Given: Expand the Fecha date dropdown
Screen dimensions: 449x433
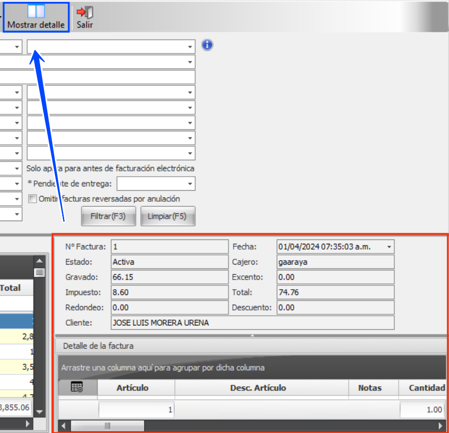Looking at the screenshot, I should pyautogui.click(x=389, y=247).
